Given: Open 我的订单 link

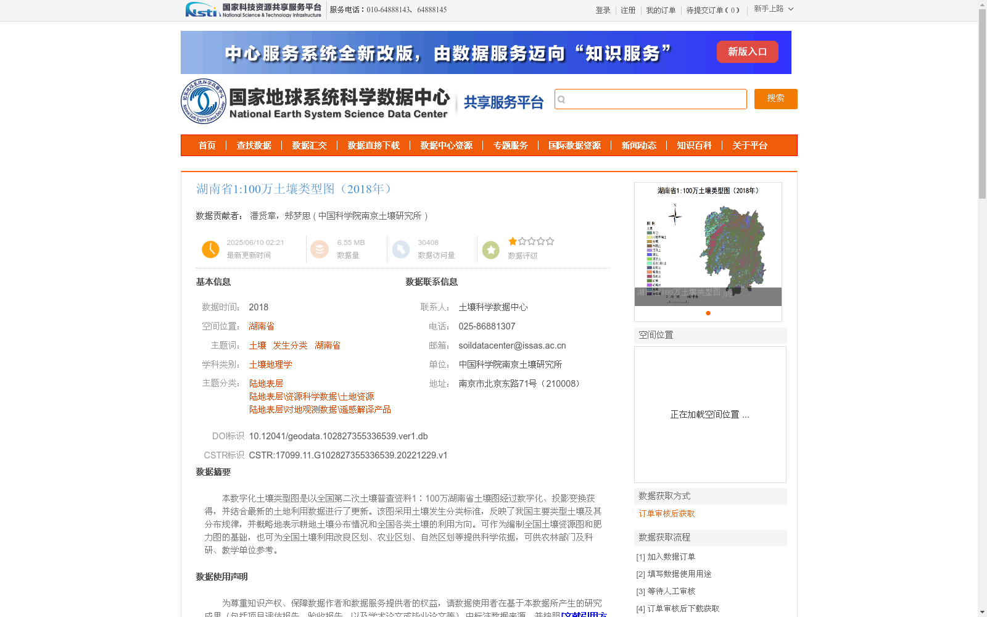Looking at the screenshot, I should tap(661, 10).
